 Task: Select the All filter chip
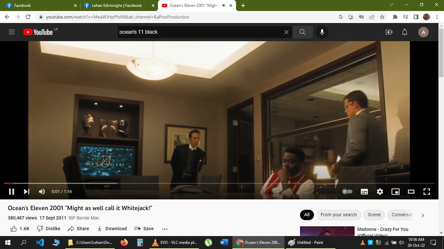coord(307,215)
